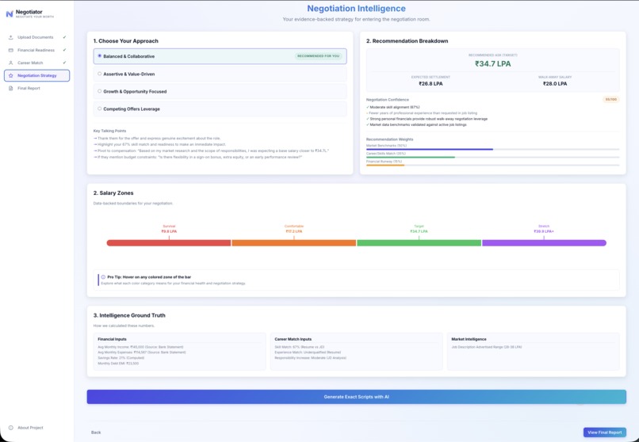The width and height of the screenshot is (639, 442).
Task: Click the card icon beside Financial Readiness
Action: pos(11,50)
